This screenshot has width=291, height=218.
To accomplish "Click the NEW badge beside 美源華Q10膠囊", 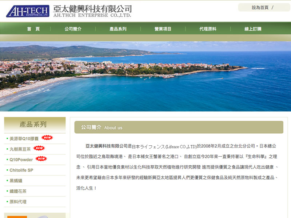I will tap(47, 138).
